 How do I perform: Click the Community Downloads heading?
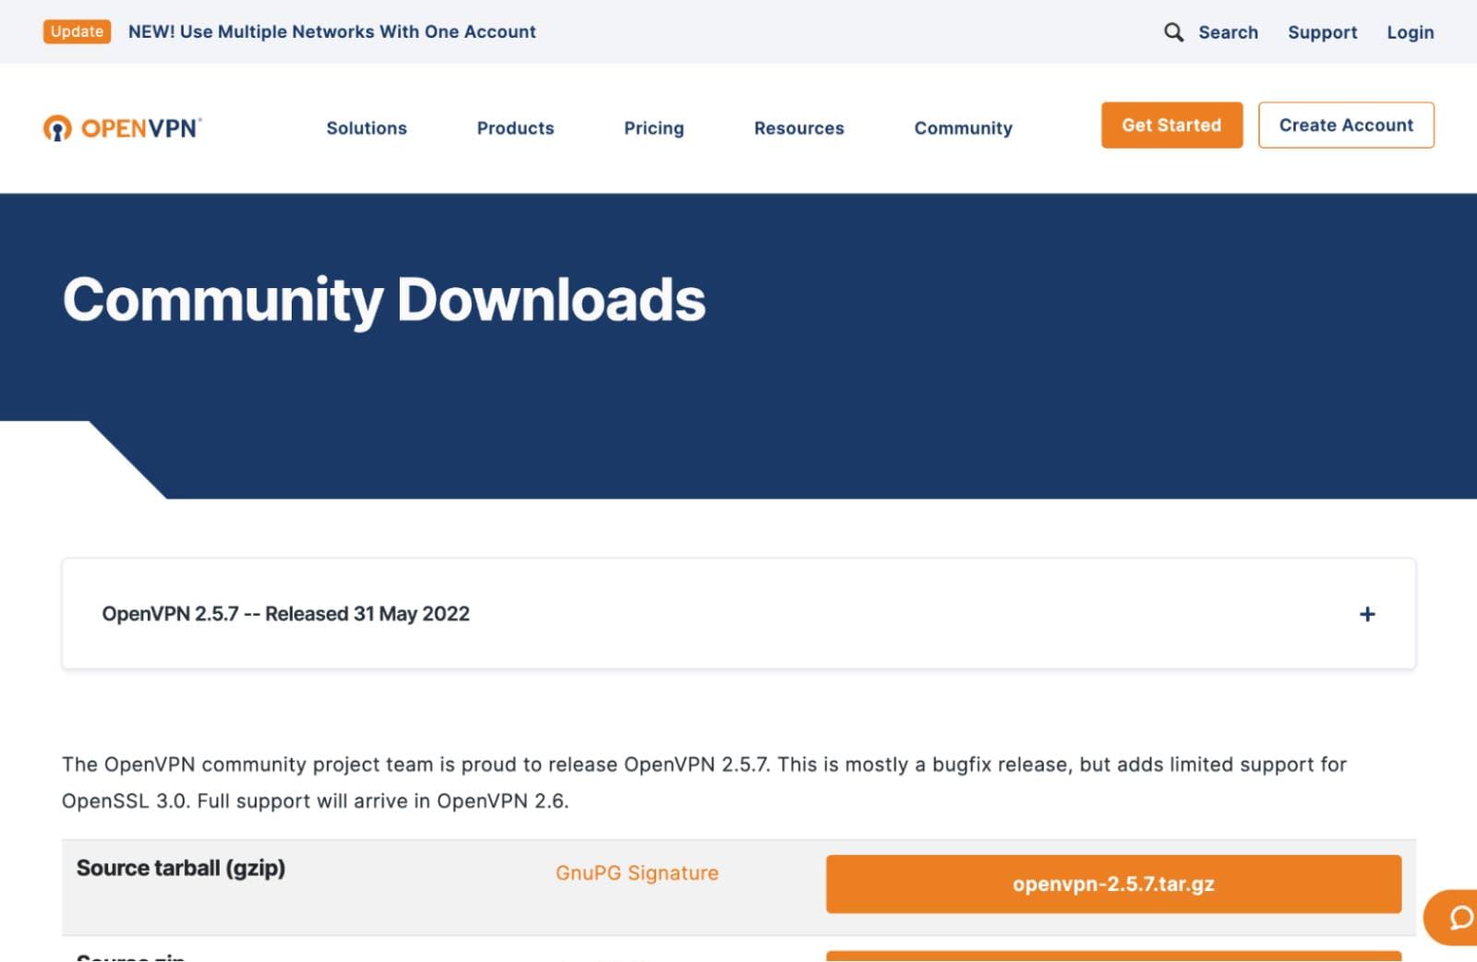coord(384,300)
